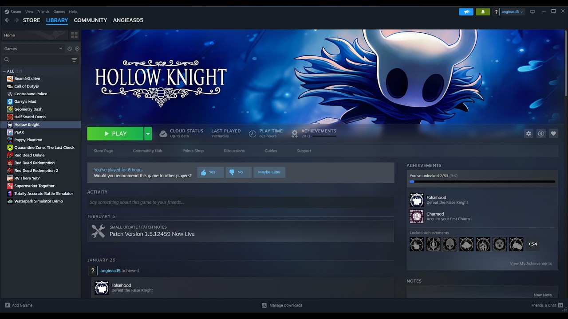The width and height of the screenshot is (568, 319).
Task: Switch to the STORE tab
Action: point(32,20)
